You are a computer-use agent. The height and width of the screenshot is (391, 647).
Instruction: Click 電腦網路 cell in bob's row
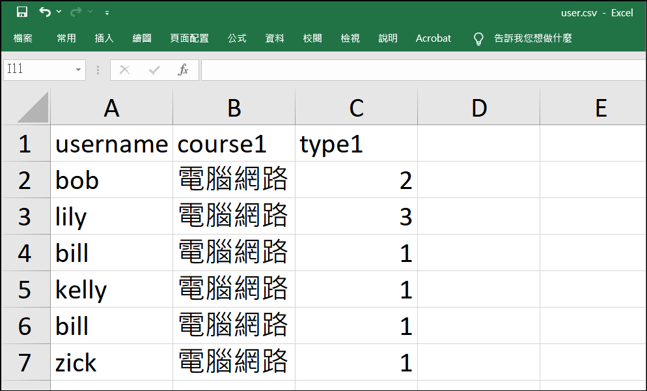click(x=234, y=180)
